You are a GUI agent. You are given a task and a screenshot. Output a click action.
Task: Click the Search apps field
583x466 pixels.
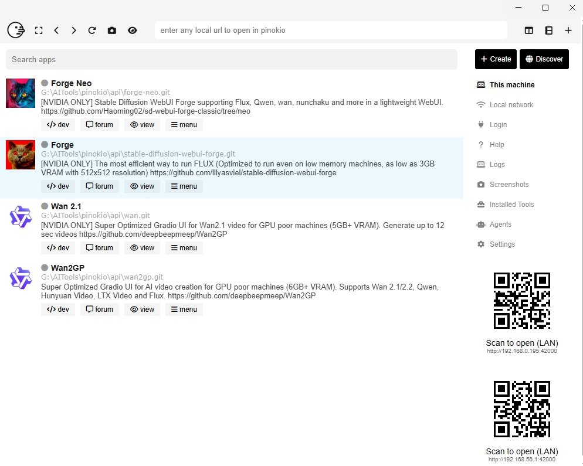(231, 60)
